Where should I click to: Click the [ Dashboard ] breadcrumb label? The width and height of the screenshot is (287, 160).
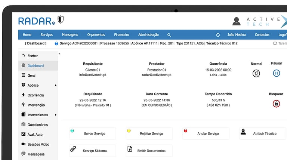point(36,43)
